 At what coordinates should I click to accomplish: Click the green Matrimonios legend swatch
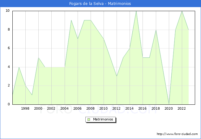tap(89, 120)
